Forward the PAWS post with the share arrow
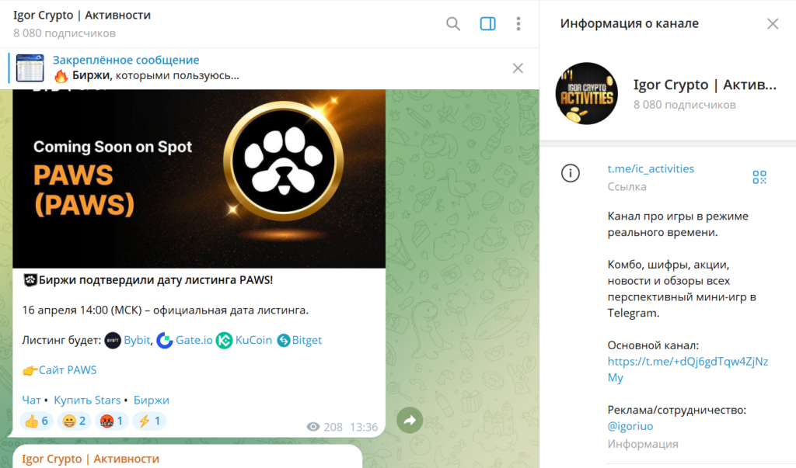This screenshot has height=468, width=796. click(410, 420)
